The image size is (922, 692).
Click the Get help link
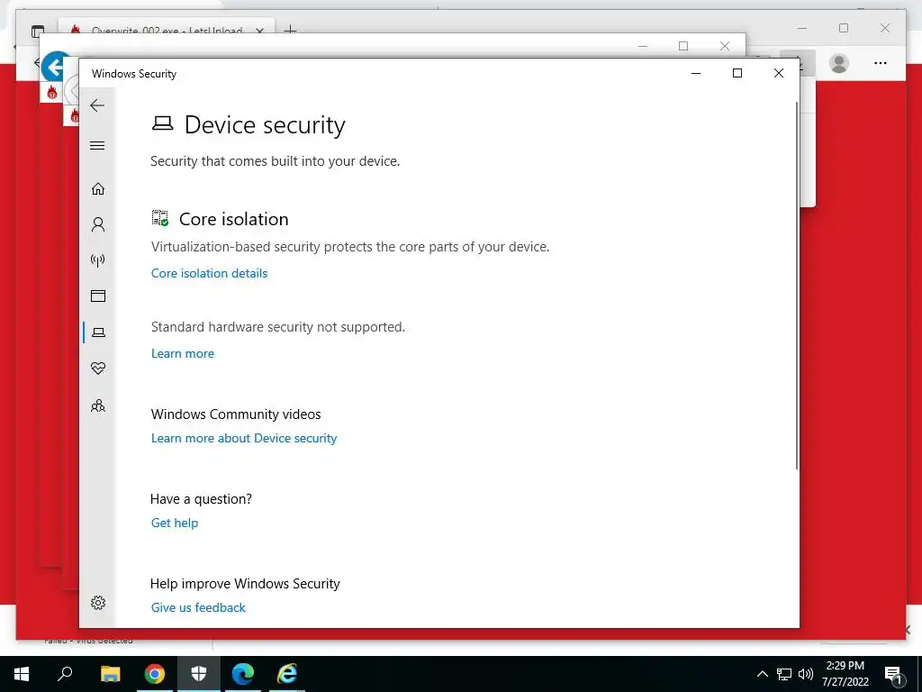tap(175, 523)
